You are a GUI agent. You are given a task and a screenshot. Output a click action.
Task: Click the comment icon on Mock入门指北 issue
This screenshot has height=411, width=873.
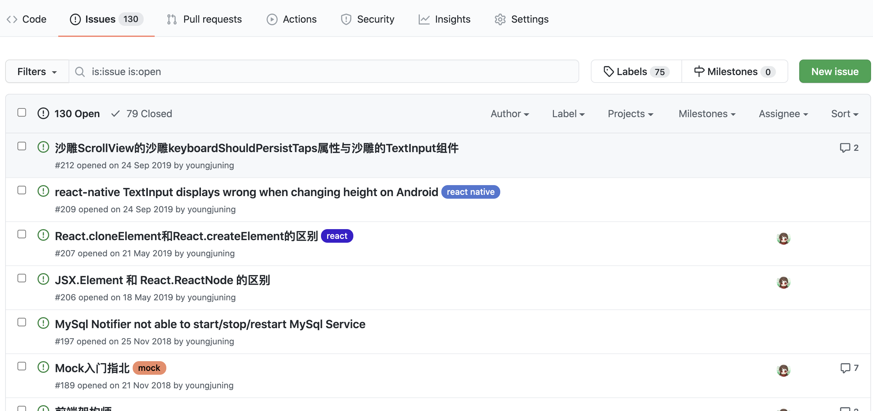pyautogui.click(x=845, y=368)
